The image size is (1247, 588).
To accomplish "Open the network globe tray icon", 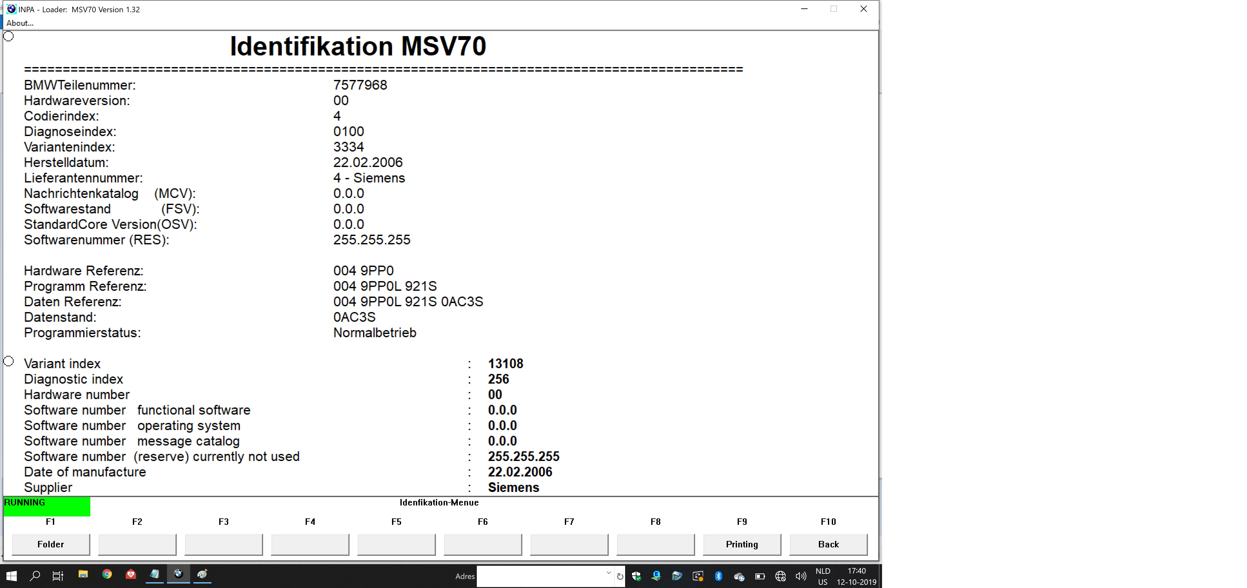I will pyautogui.click(x=781, y=576).
